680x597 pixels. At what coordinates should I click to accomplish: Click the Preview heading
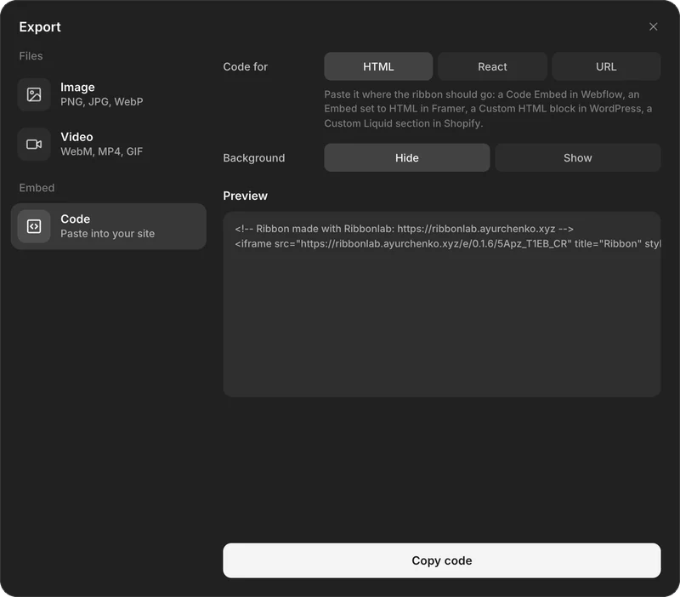(x=245, y=196)
